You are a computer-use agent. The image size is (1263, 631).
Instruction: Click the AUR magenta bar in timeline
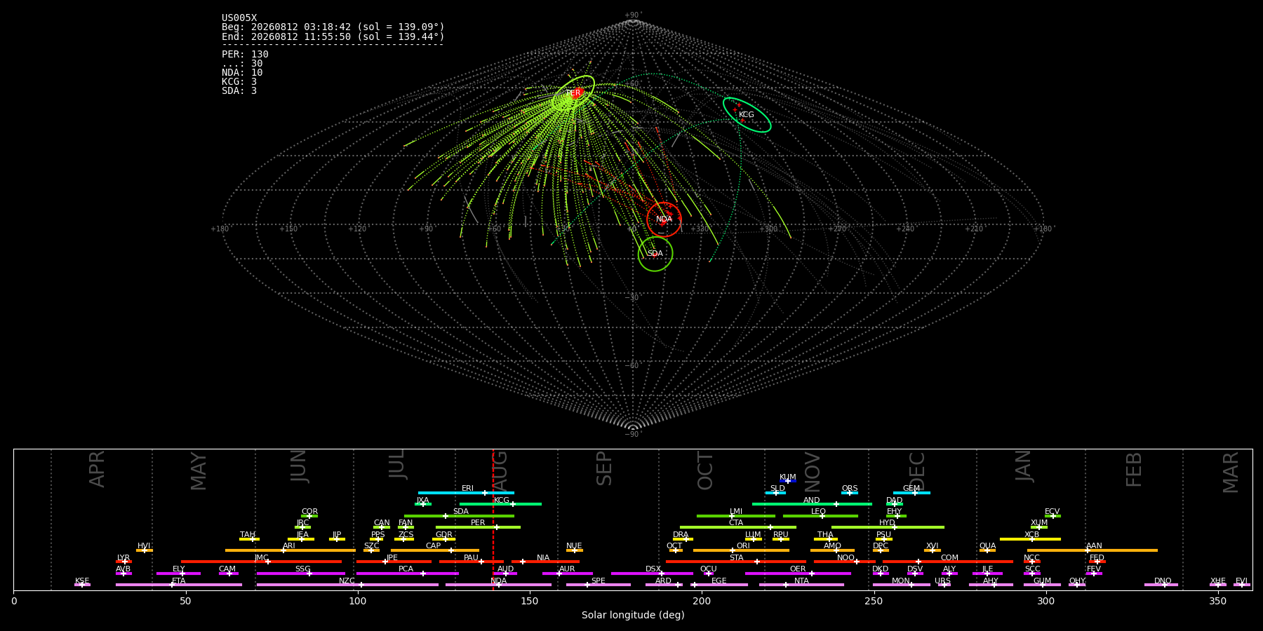pos(567,574)
